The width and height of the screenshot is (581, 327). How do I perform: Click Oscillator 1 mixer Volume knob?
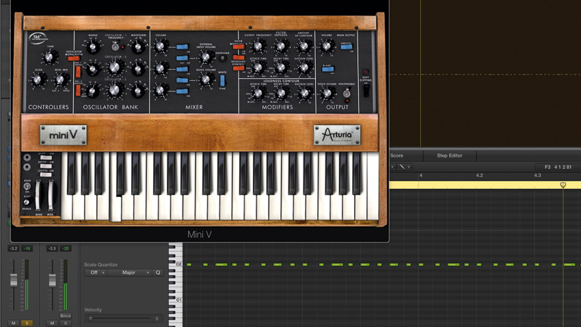click(161, 47)
